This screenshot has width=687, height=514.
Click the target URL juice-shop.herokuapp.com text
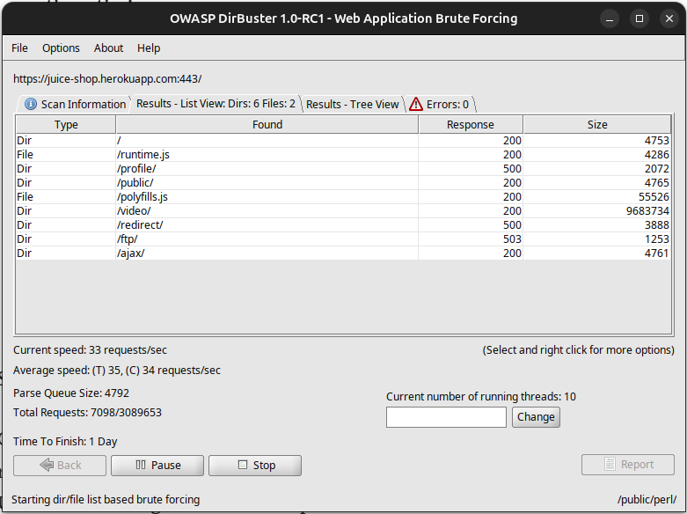pos(107,78)
